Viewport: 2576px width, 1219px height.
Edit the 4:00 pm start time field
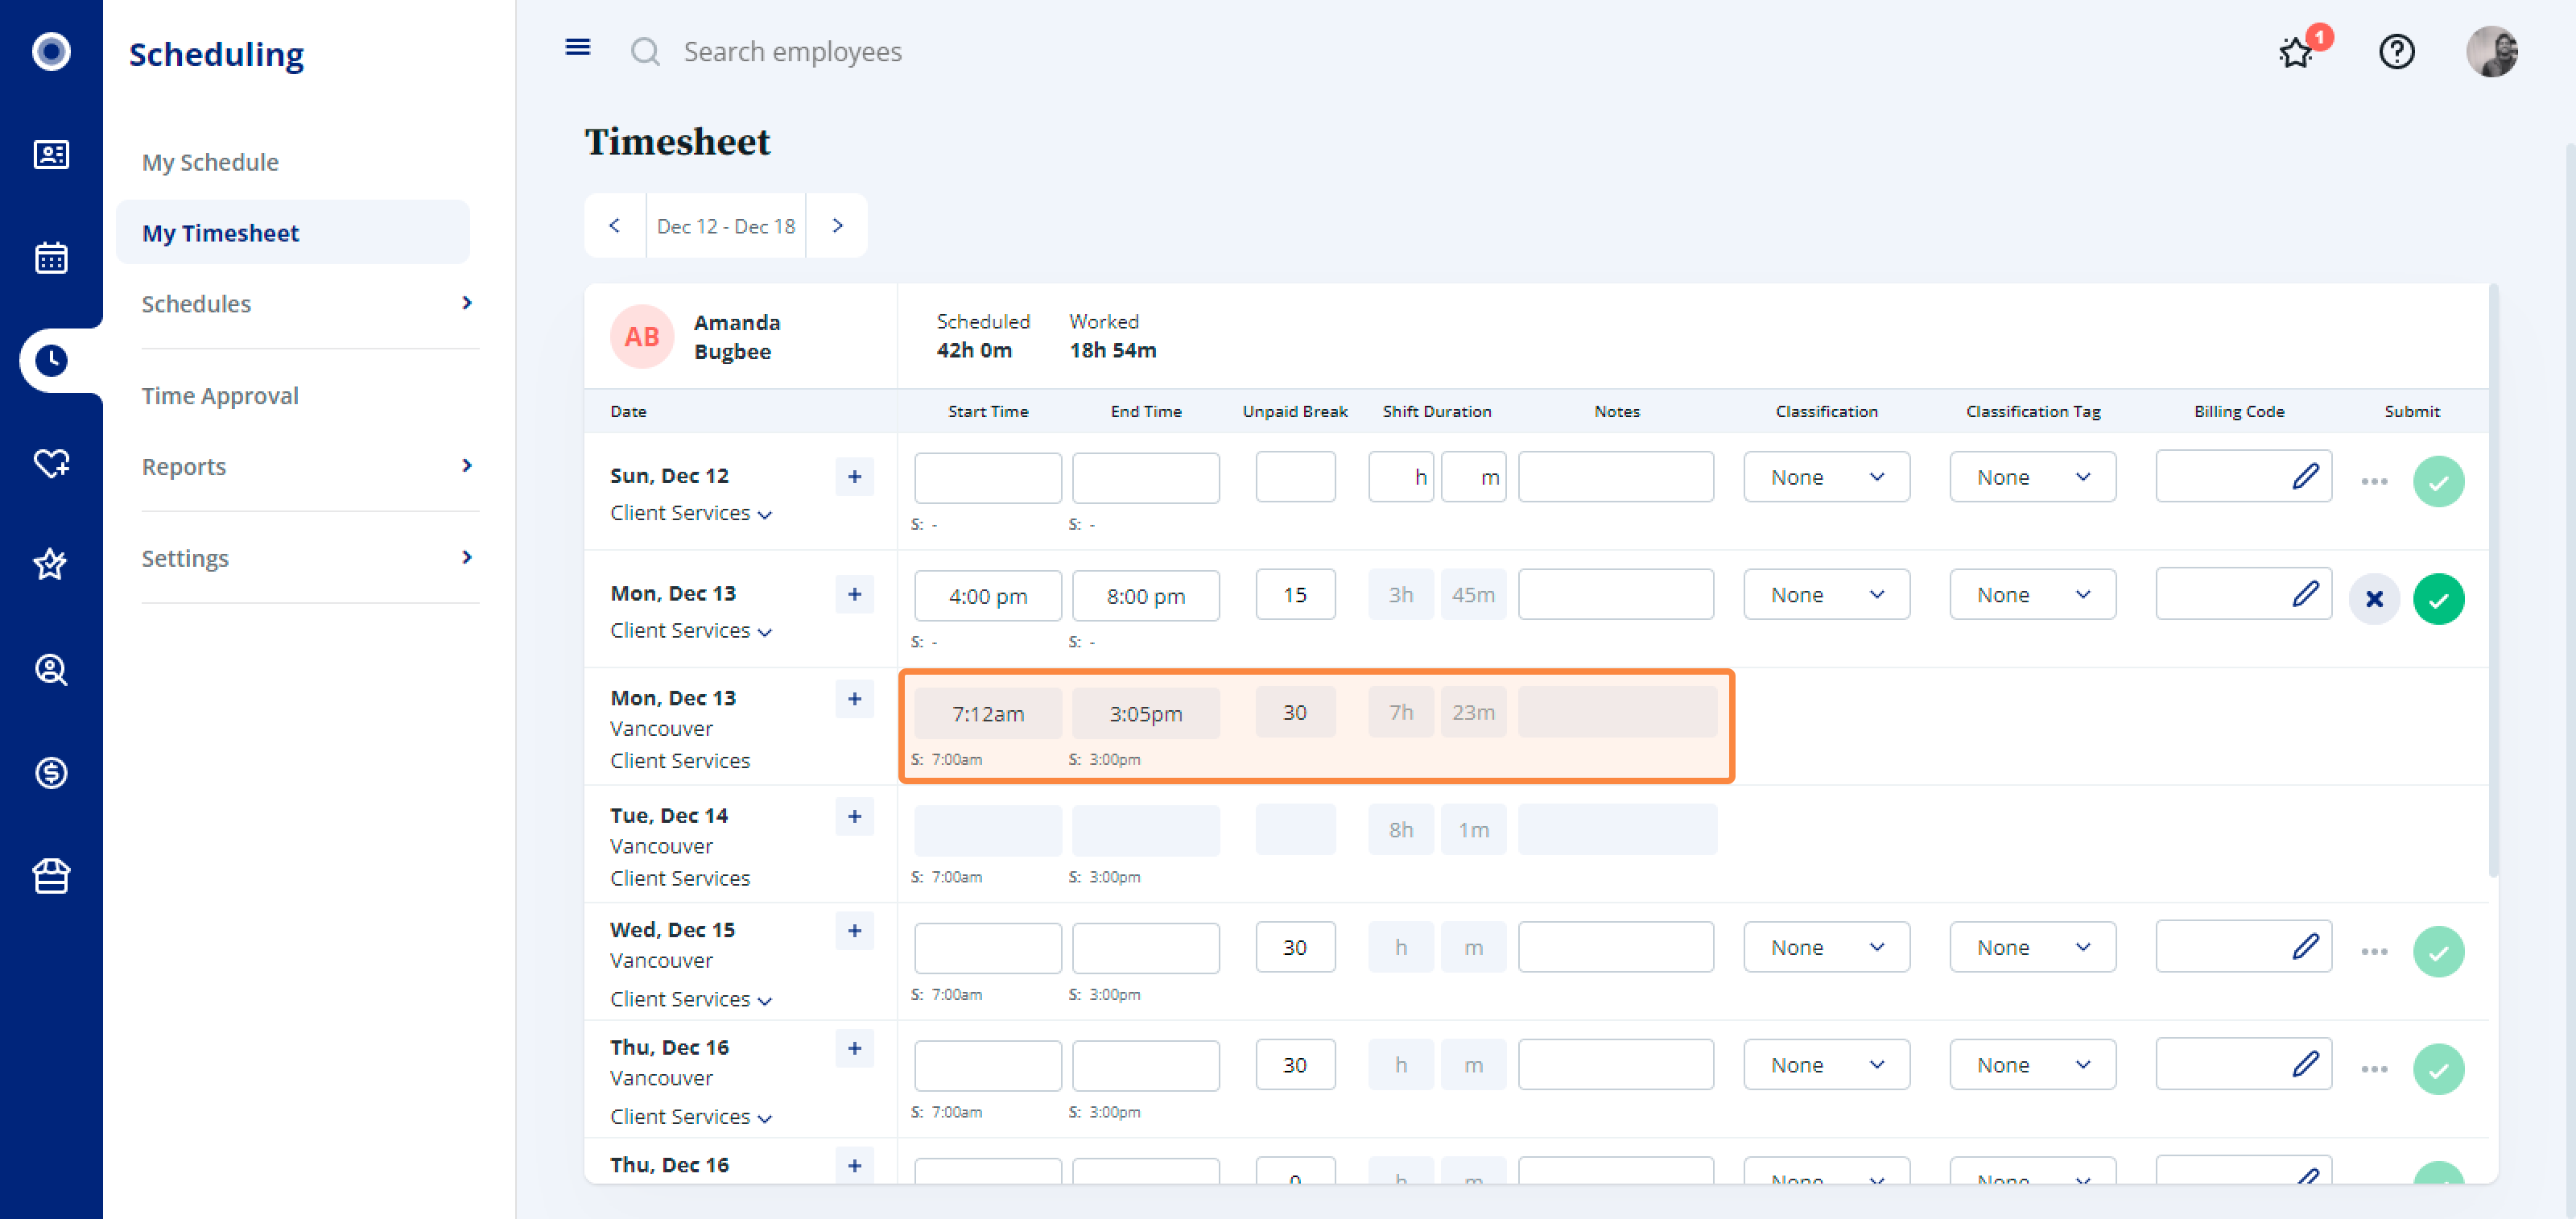point(988,596)
